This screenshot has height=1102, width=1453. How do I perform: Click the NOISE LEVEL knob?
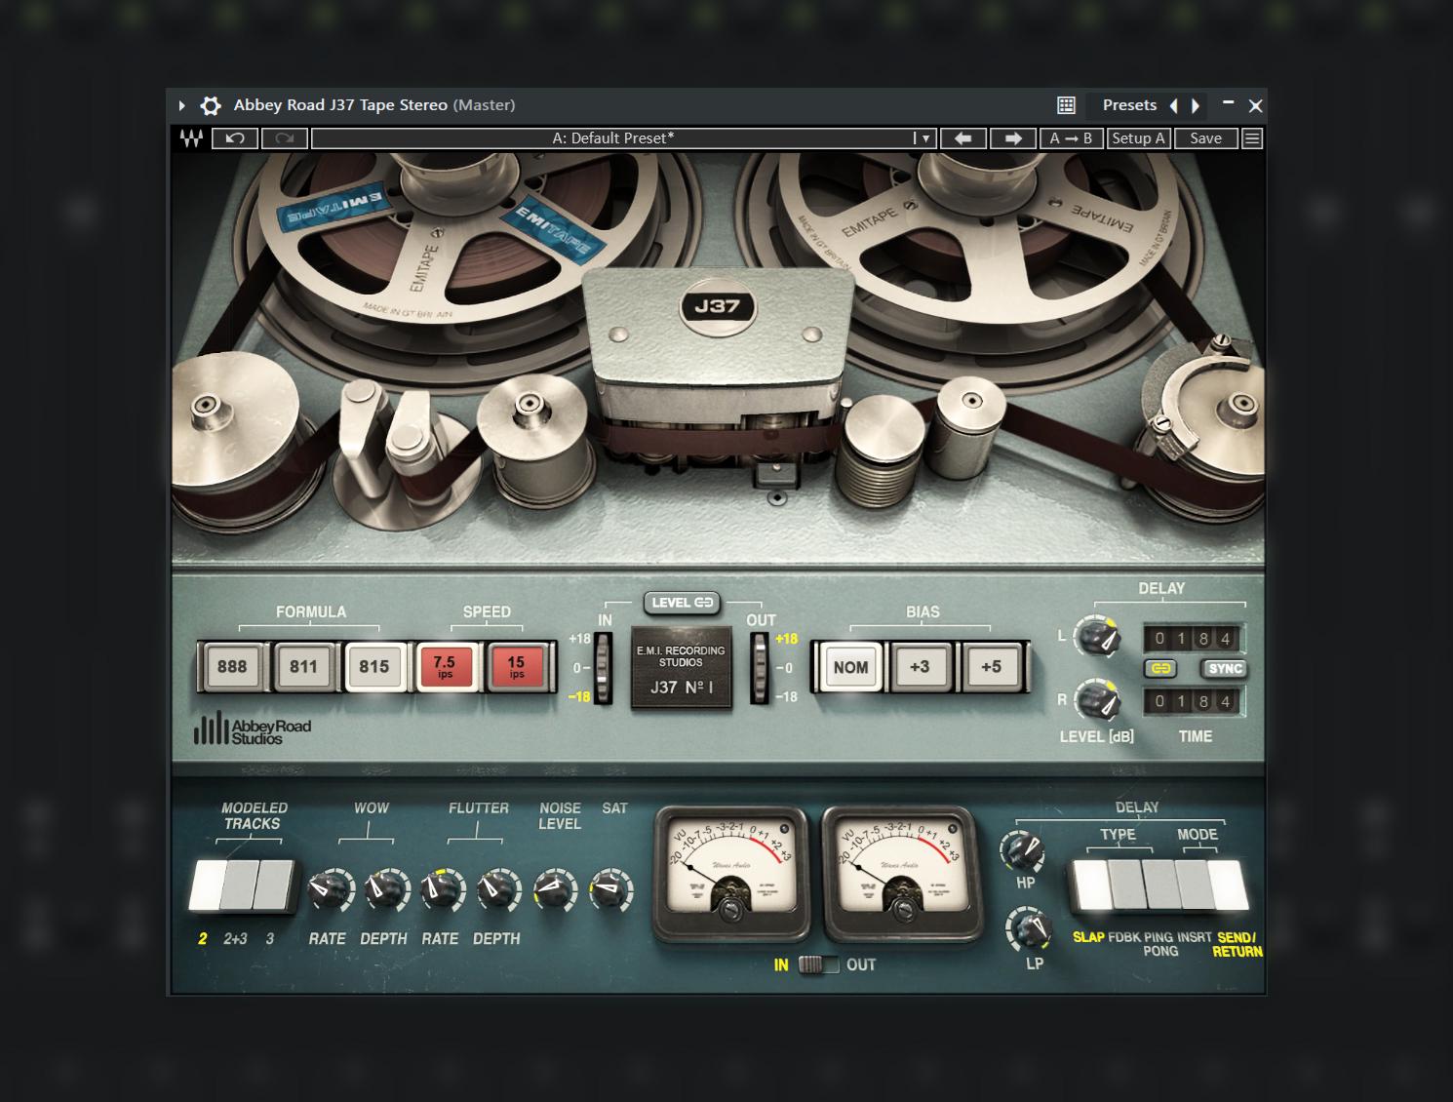click(x=555, y=889)
